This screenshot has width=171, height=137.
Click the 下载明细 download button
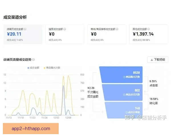click(158, 60)
